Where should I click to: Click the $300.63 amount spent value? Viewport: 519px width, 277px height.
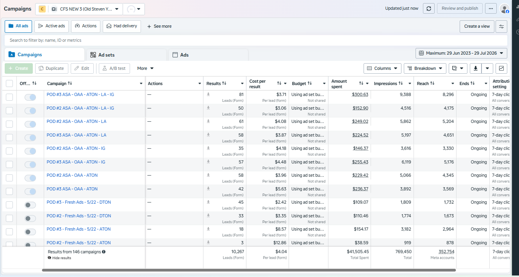point(360,94)
